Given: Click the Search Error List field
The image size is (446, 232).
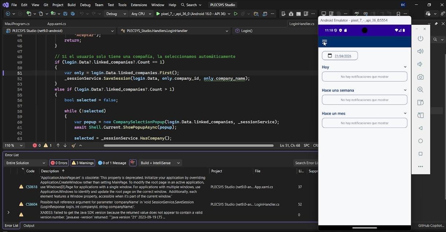Looking at the screenshot, I should pyautogui.click(x=306, y=163).
